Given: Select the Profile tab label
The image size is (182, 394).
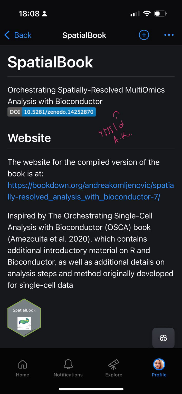Looking at the screenshot, I should 159,375.
